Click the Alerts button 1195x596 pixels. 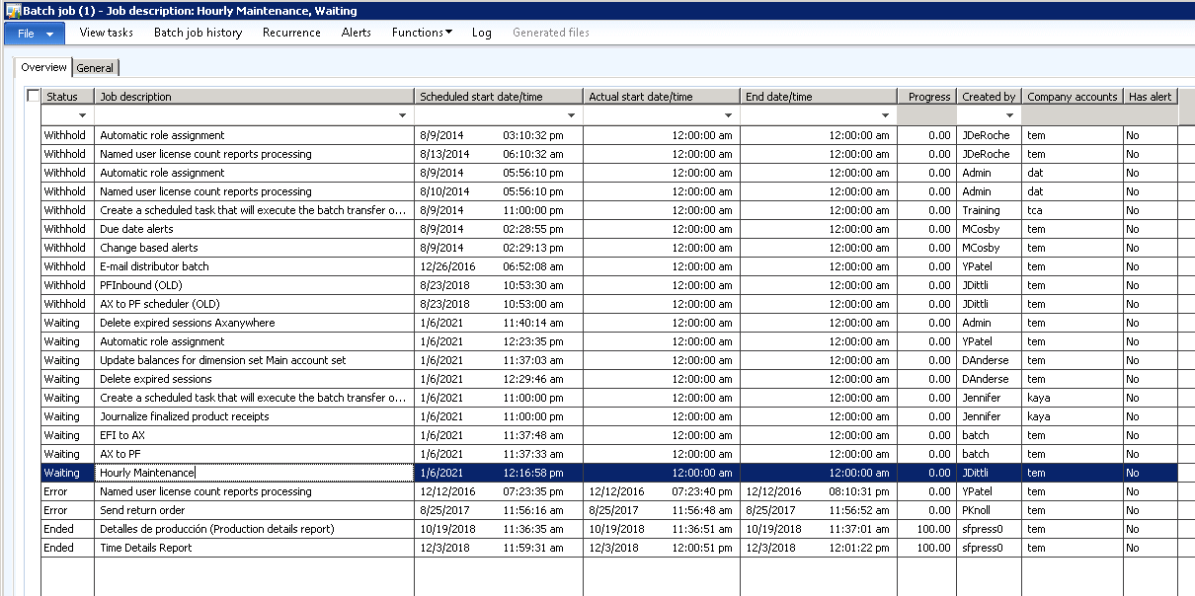[357, 33]
